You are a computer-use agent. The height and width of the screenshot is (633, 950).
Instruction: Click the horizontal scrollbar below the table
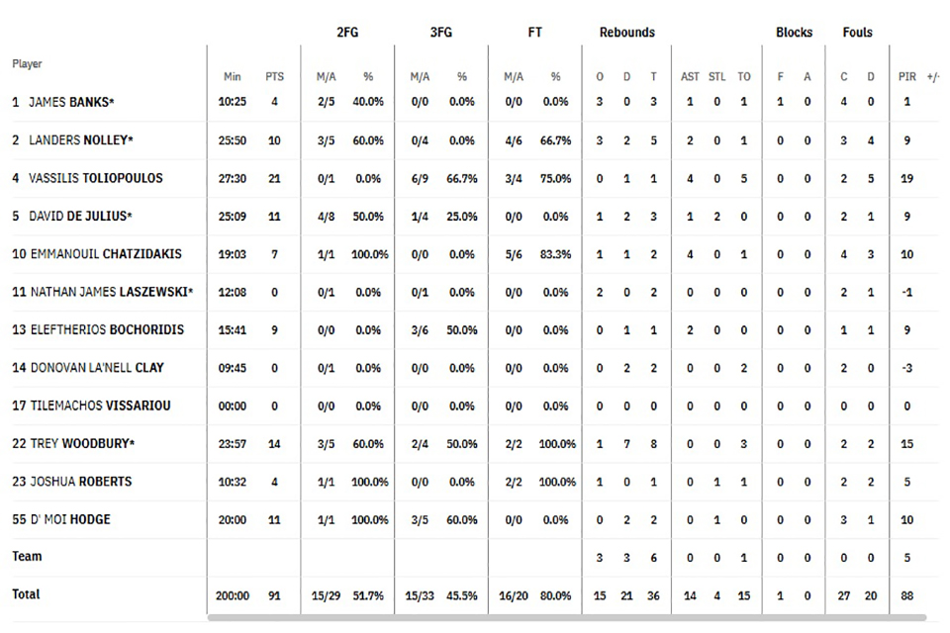coord(566,618)
